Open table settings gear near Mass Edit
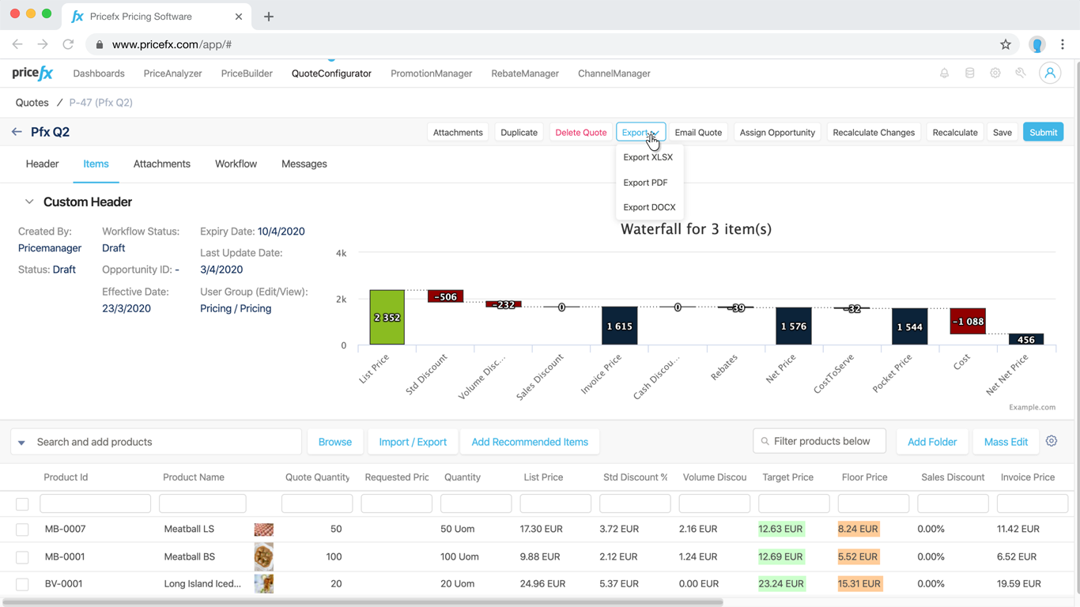This screenshot has width=1080, height=607. click(x=1052, y=441)
